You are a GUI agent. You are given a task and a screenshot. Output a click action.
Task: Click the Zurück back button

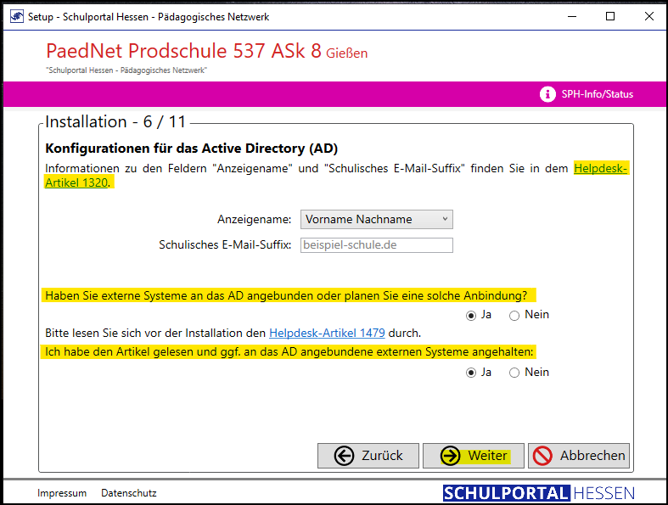[x=368, y=456]
